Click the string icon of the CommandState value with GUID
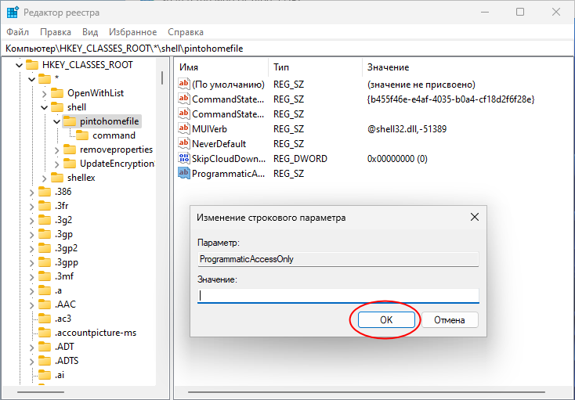575x400 pixels. click(184, 99)
